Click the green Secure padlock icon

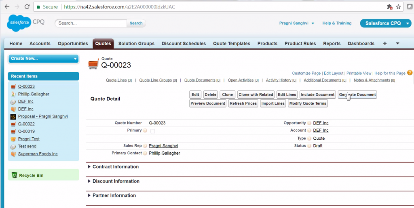pyautogui.click(x=38, y=7)
